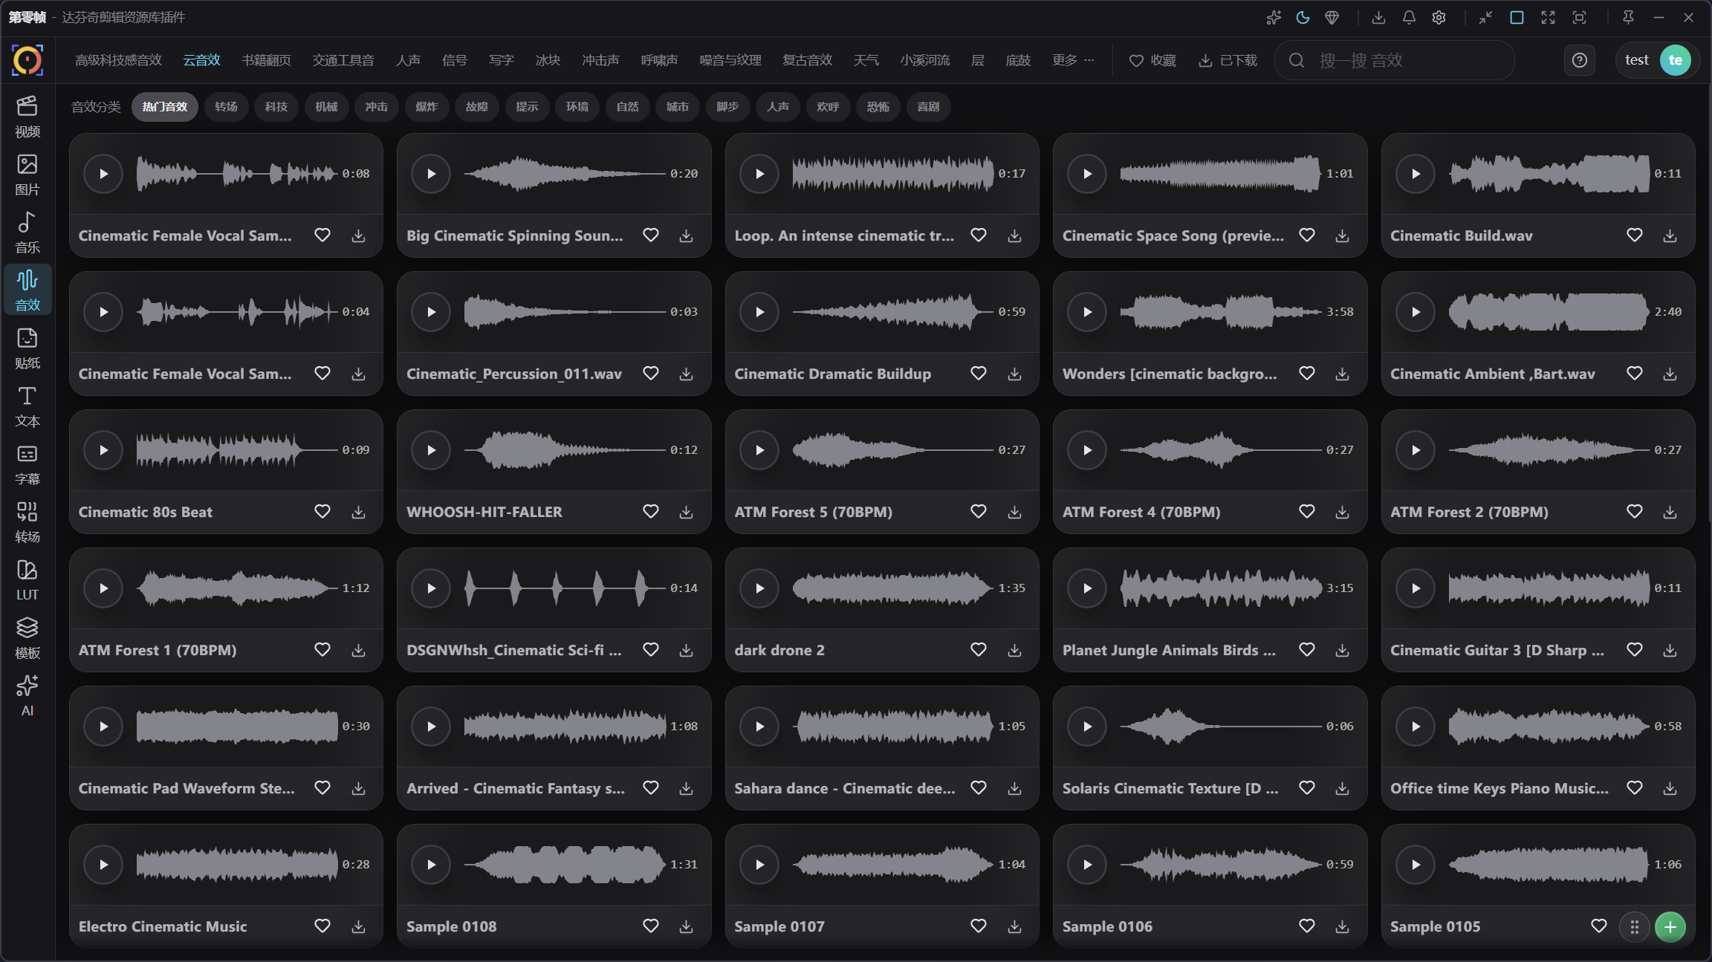Switch to 噪音与纹理 tab
1712x962 pixels.
[x=730, y=60]
